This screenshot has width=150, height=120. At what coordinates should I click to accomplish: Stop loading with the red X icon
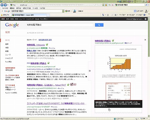click(113, 5)
